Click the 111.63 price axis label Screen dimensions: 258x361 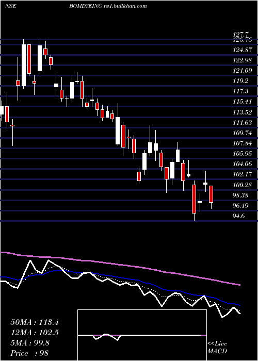243,123
